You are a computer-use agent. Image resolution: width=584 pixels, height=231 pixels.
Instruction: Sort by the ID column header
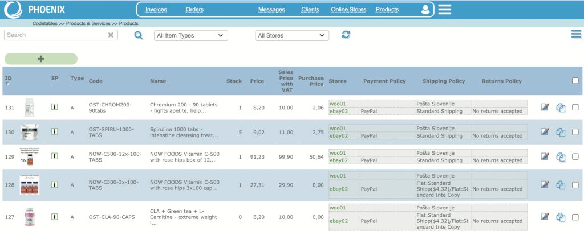tap(9, 78)
